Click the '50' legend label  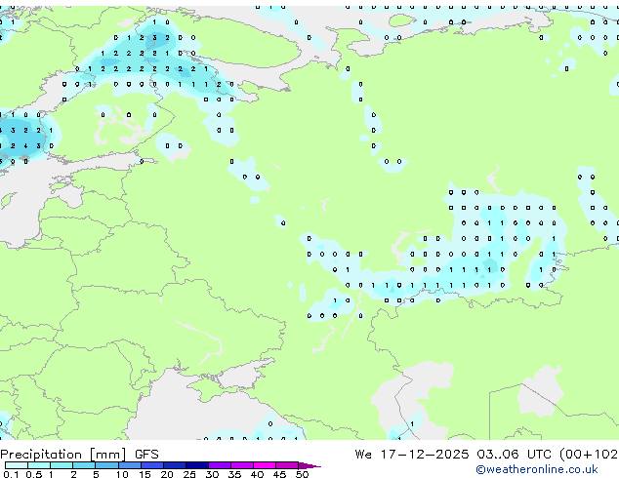coord(302,474)
